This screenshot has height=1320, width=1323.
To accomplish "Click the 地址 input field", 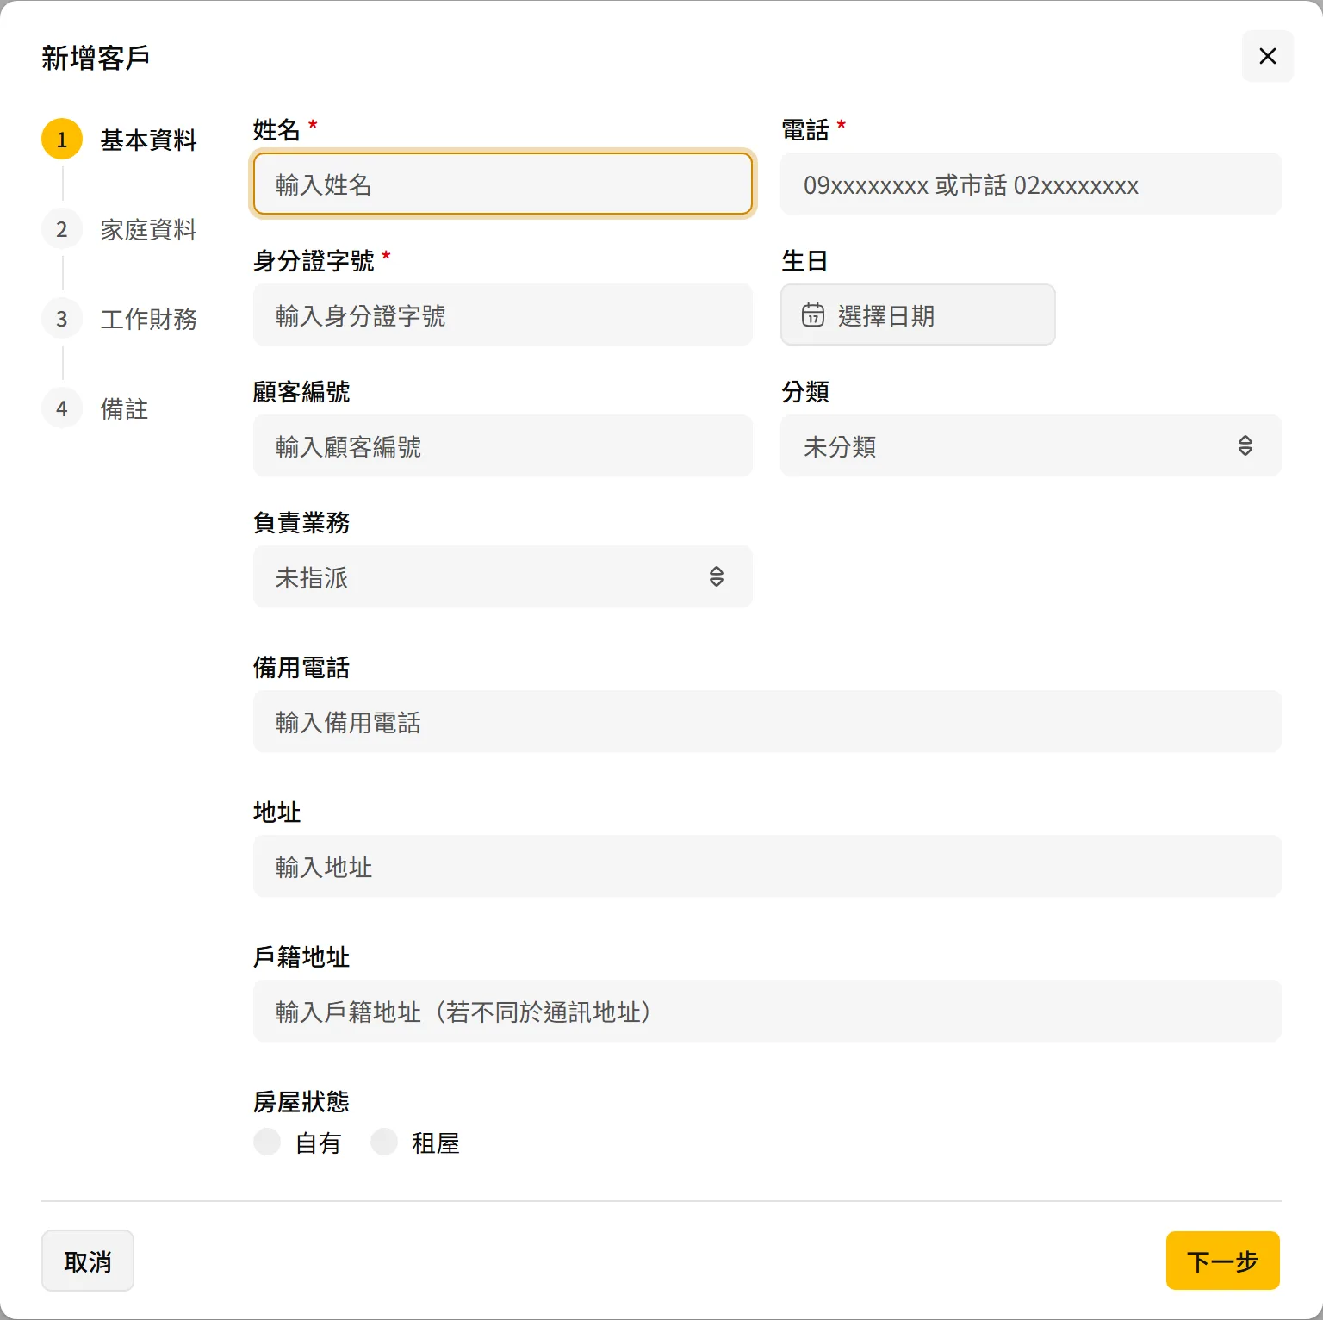I will [x=767, y=866].
